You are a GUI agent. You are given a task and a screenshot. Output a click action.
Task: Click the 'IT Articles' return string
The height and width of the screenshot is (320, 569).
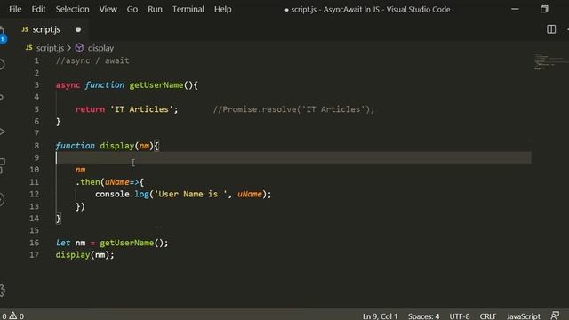(141, 109)
